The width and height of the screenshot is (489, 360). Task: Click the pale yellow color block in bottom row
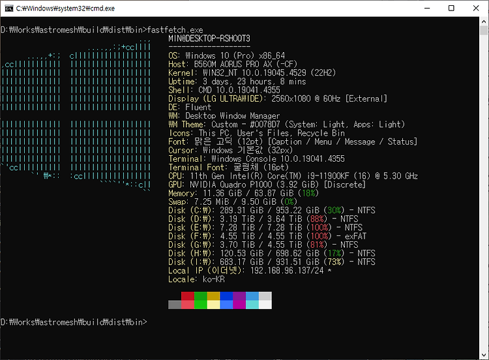tap(214, 305)
